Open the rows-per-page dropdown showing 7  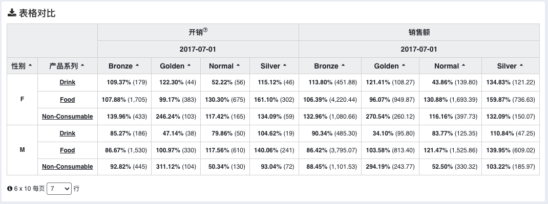(59, 189)
